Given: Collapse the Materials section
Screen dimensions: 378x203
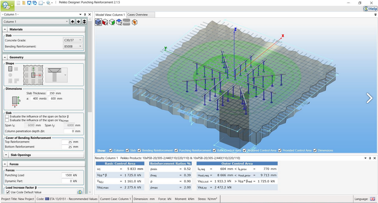Looking at the screenshot, I should [x=5, y=29].
